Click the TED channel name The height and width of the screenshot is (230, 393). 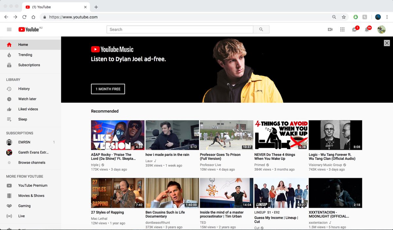(x=203, y=223)
